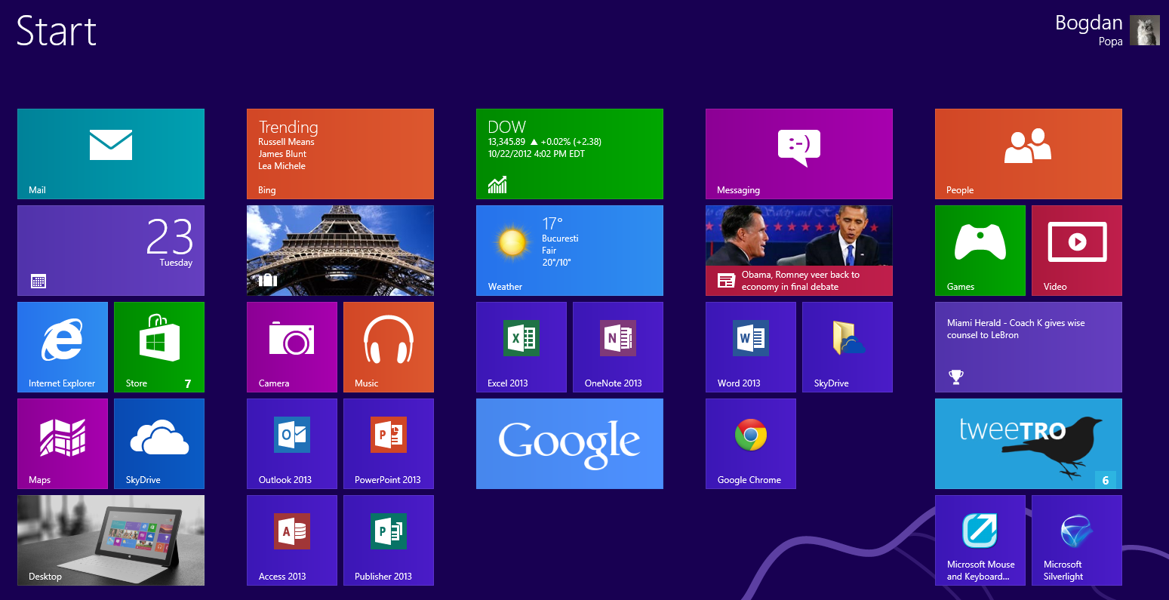
Task: Check the Calendar tile showing Tuesday 23
Action: point(110,250)
